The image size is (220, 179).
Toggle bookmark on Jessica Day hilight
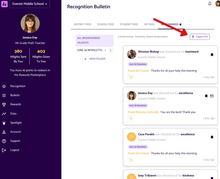[x=206, y=96]
